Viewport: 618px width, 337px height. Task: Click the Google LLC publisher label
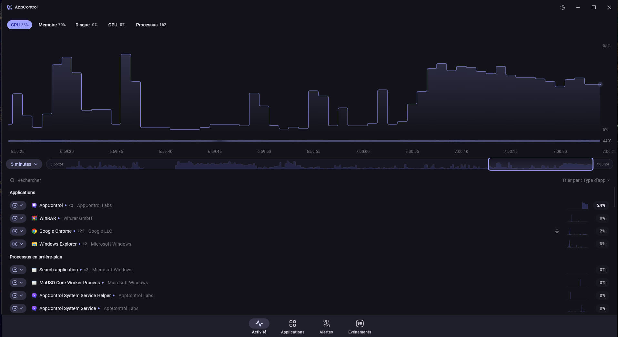pyautogui.click(x=100, y=231)
